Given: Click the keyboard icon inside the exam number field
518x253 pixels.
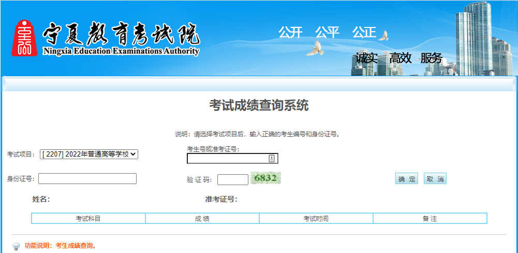Looking at the screenshot, I should point(272,159).
